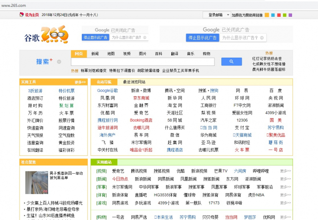Open the 天猫商城 link
The width and height of the screenshot is (318, 220).
tap(242, 135)
